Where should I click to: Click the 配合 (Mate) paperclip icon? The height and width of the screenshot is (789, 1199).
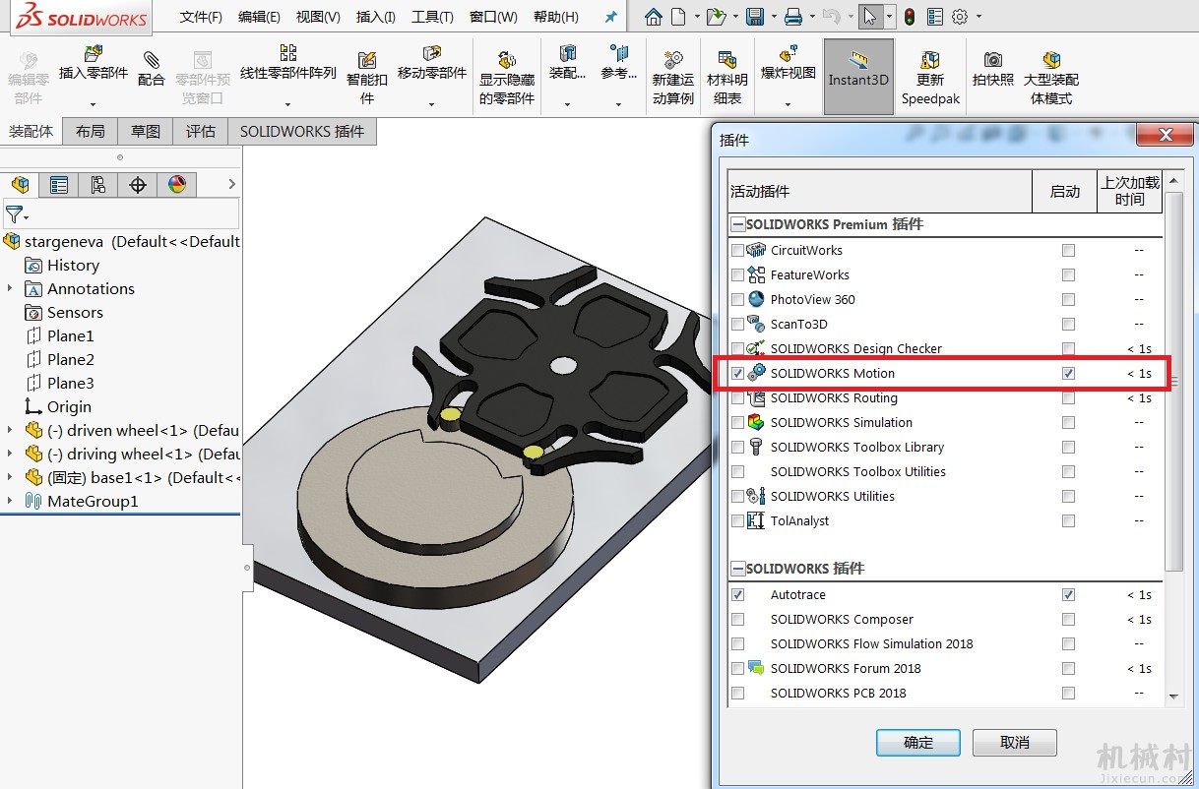tap(151, 59)
